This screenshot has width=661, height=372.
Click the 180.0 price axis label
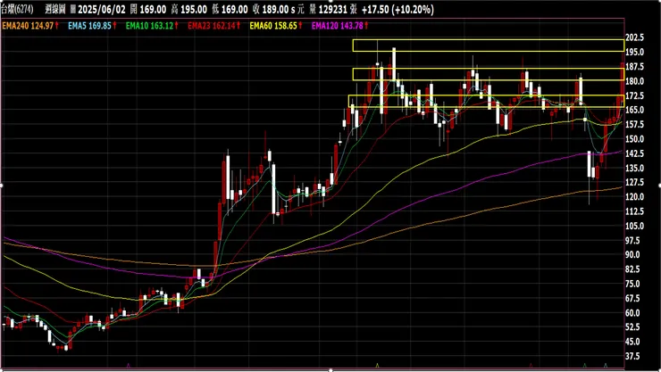point(634,81)
